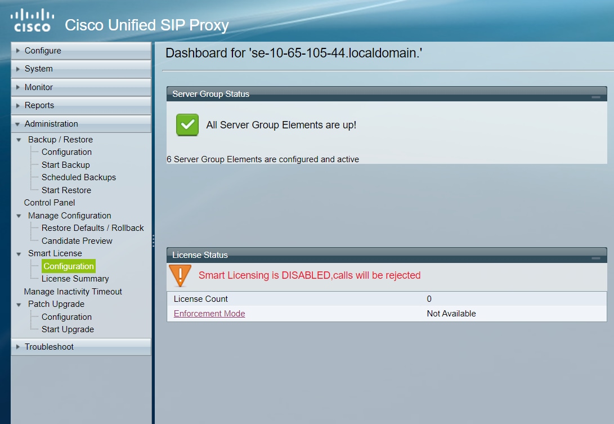Viewport: 614px width, 424px height.
Task: Open Configuration under Patch Upgrade
Action: pyautogui.click(x=66, y=317)
